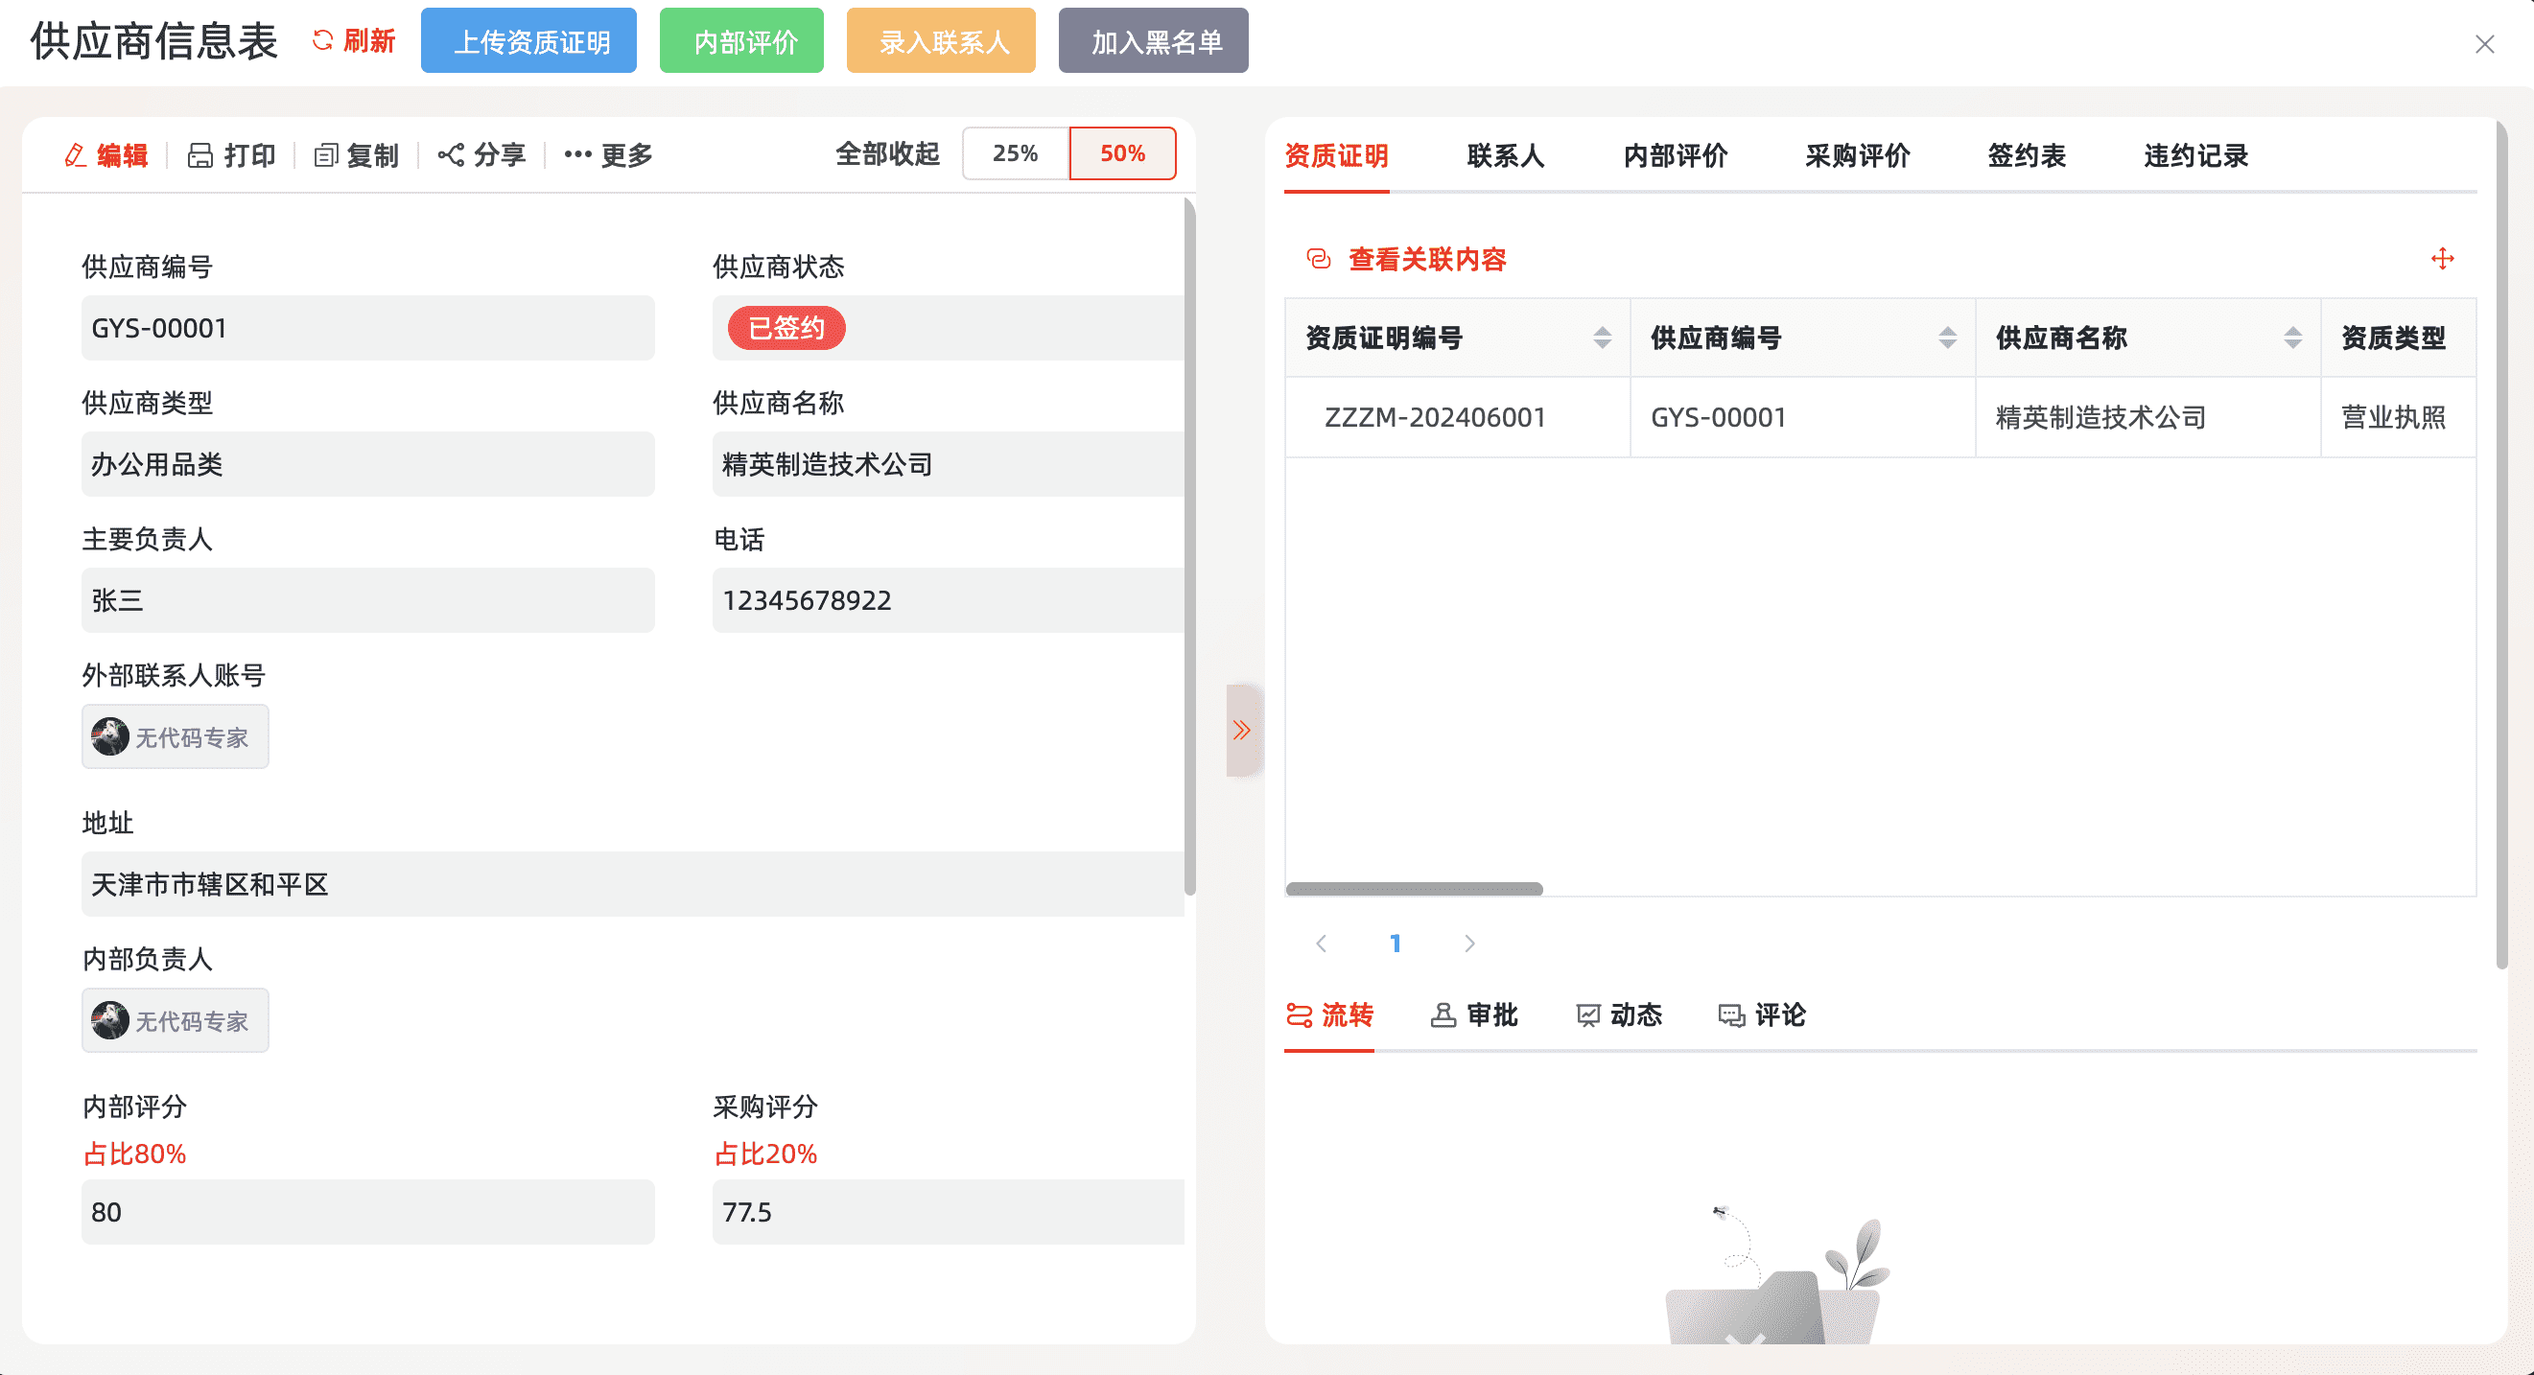Viewport: 2534px width, 1375px height.
Task: Click the edit pencil icon
Action: (x=75, y=155)
